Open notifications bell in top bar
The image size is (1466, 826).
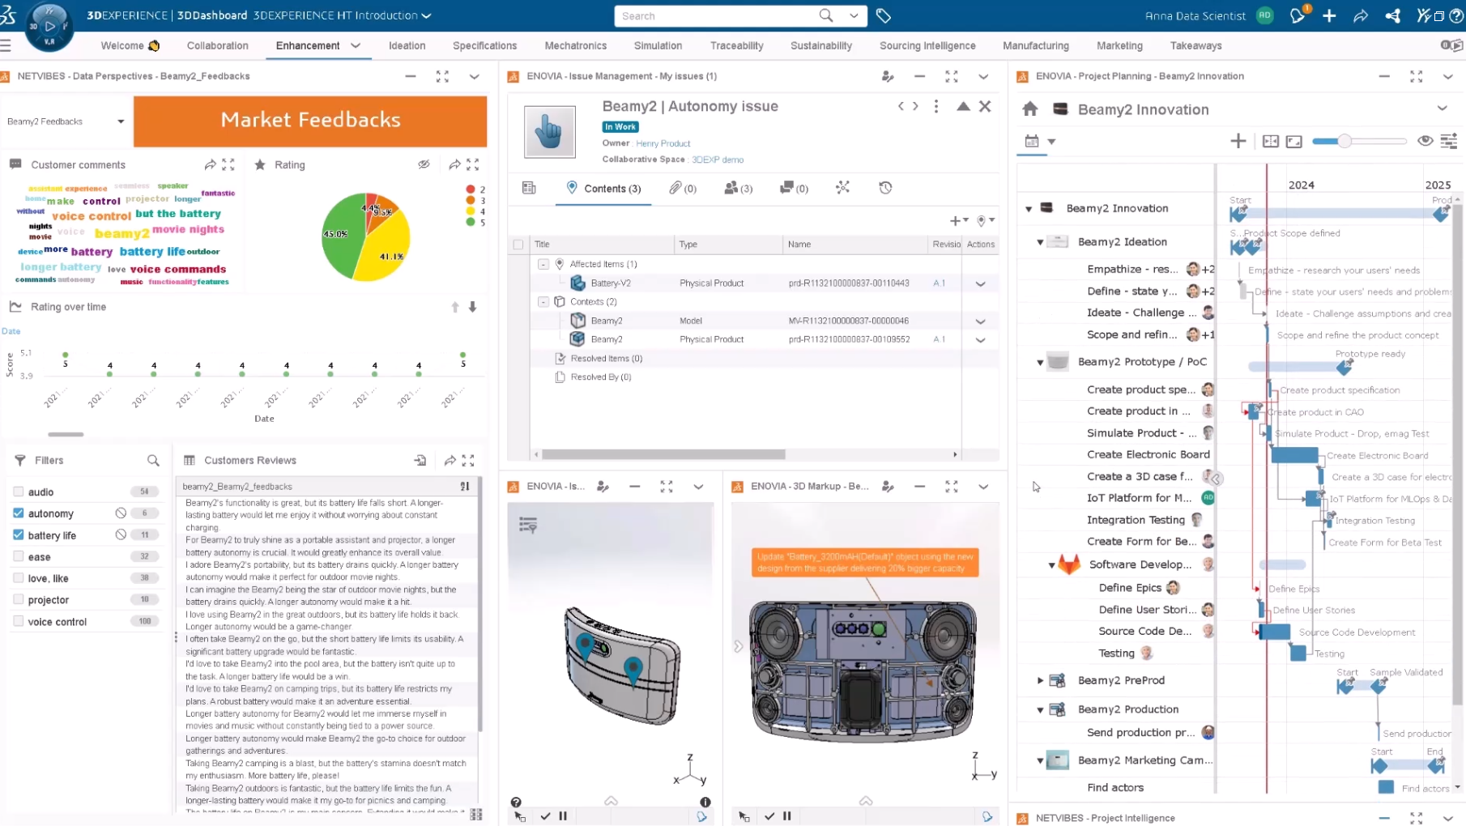click(x=1297, y=15)
